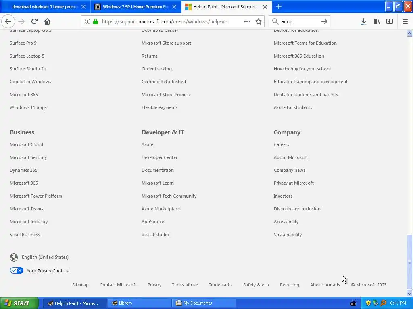Close the download windows 7 tab
This screenshot has width=413, height=309.
click(x=83, y=7)
